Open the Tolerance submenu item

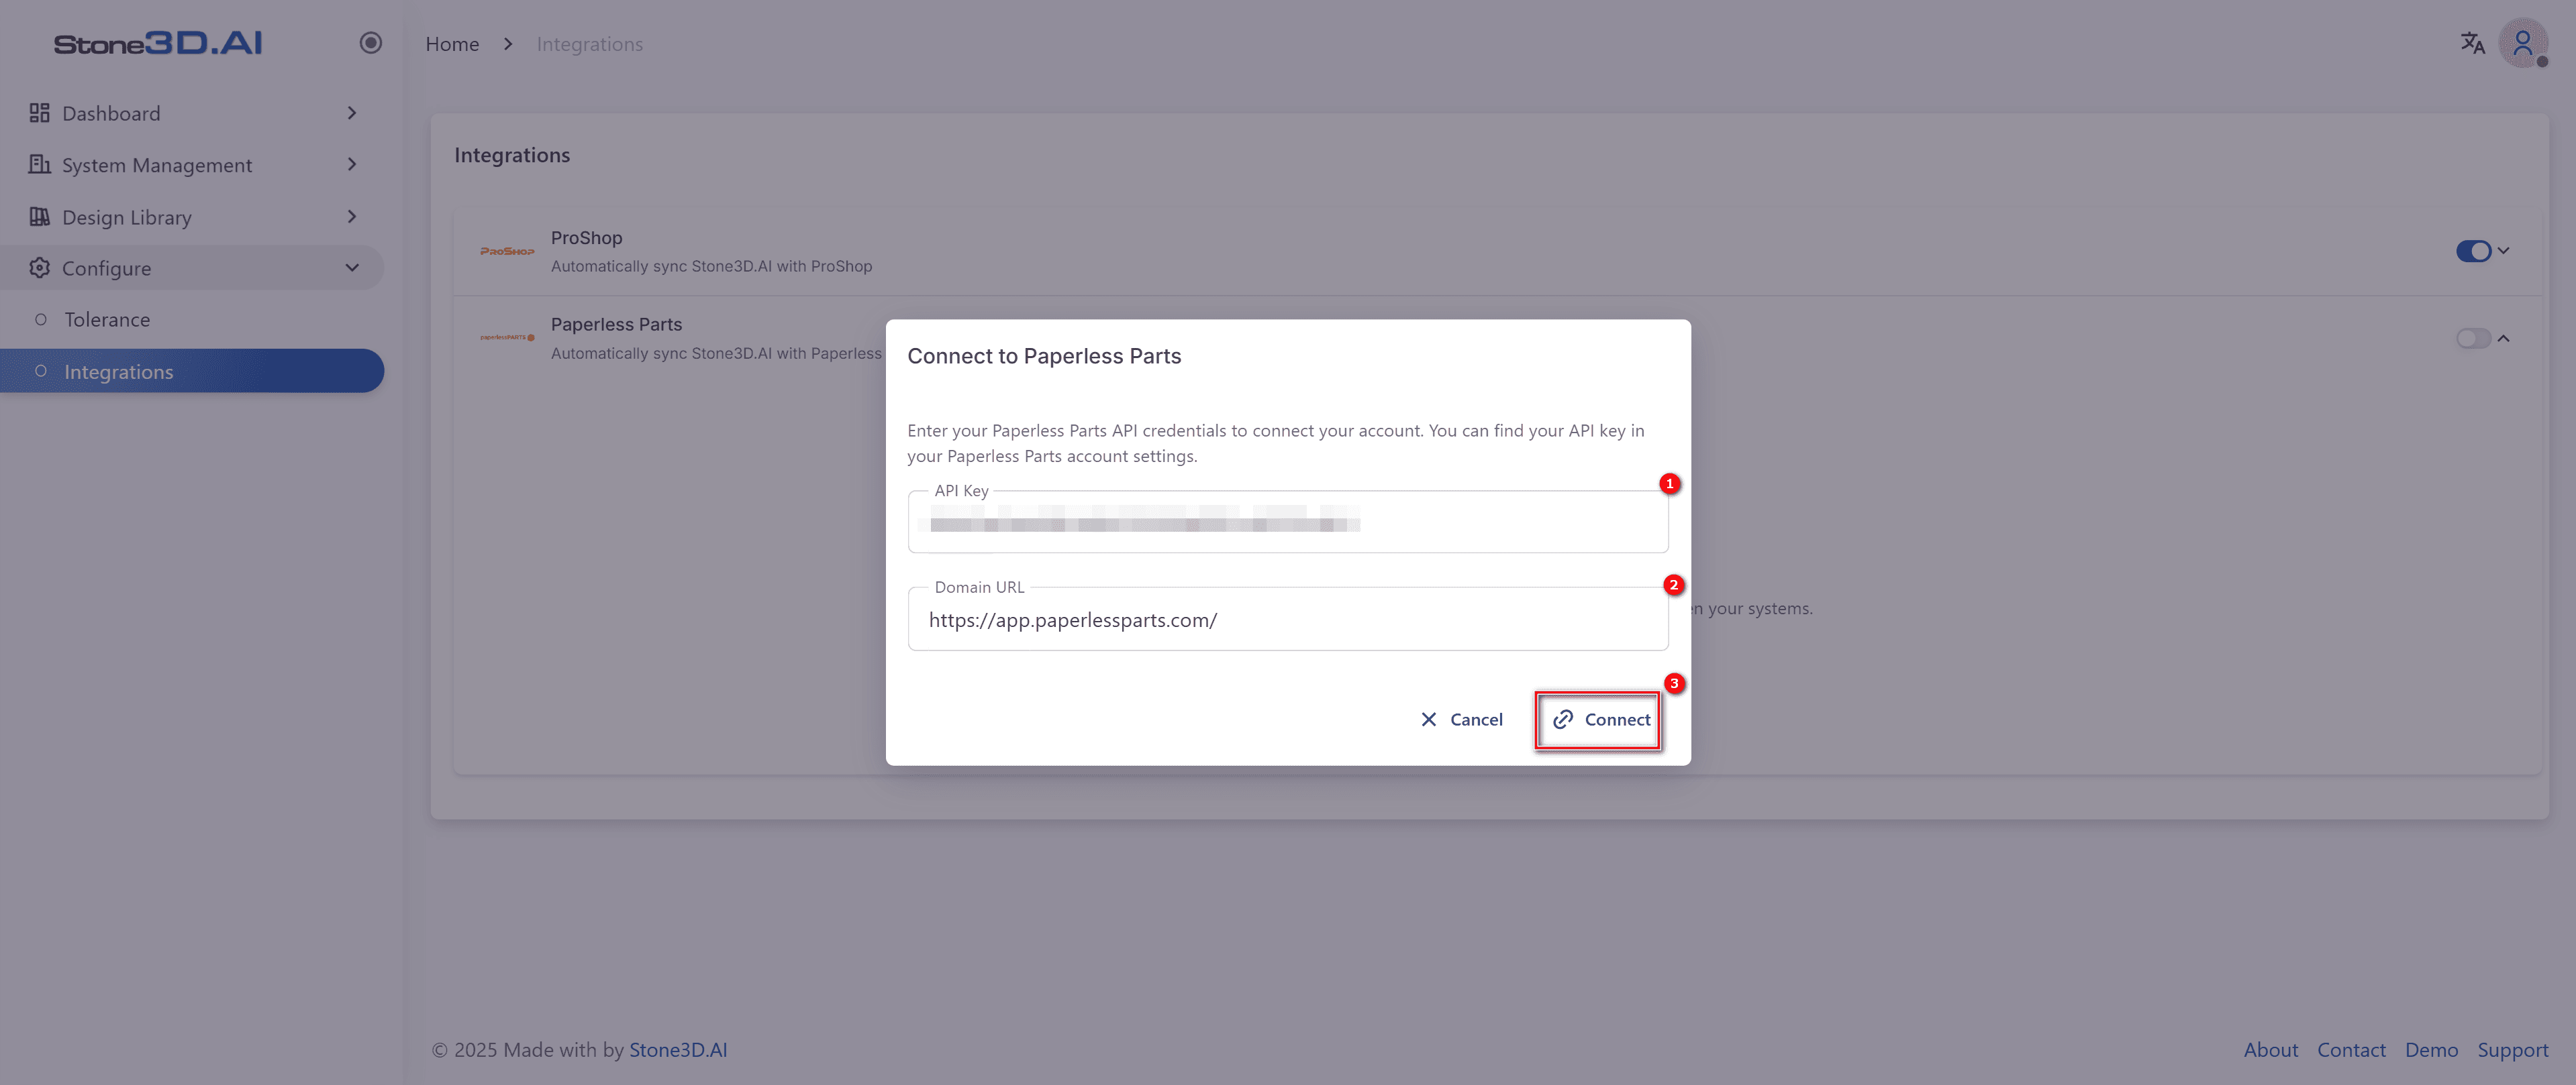(x=192, y=320)
